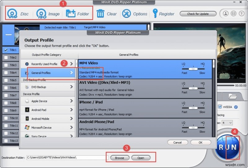
Task: Select the iPhone / iPad profile
Action: click(x=145, y=108)
